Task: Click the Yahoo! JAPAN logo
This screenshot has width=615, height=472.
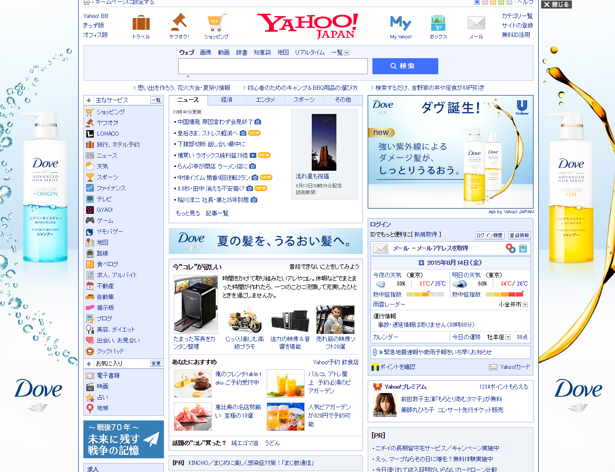Action: 308,26
